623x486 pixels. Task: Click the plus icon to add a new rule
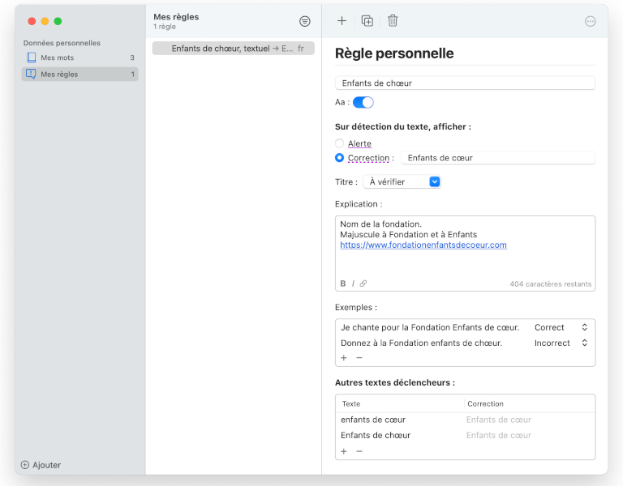[342, 20]
